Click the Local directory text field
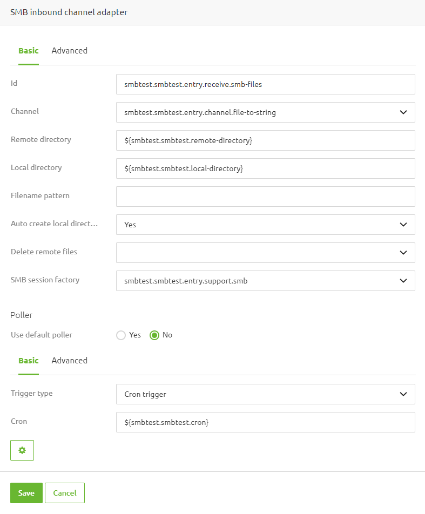425x514 pixels. [265, 168]
